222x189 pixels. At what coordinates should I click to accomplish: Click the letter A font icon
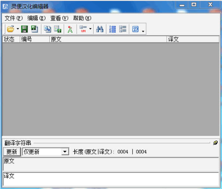tap(70, 29)
